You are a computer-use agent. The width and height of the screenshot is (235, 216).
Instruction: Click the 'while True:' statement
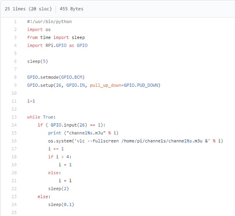(x=41, y=117)
